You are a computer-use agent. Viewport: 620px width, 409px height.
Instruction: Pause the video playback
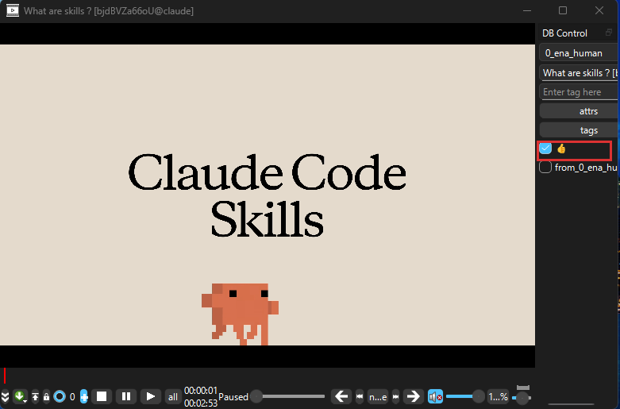(125, 396)
